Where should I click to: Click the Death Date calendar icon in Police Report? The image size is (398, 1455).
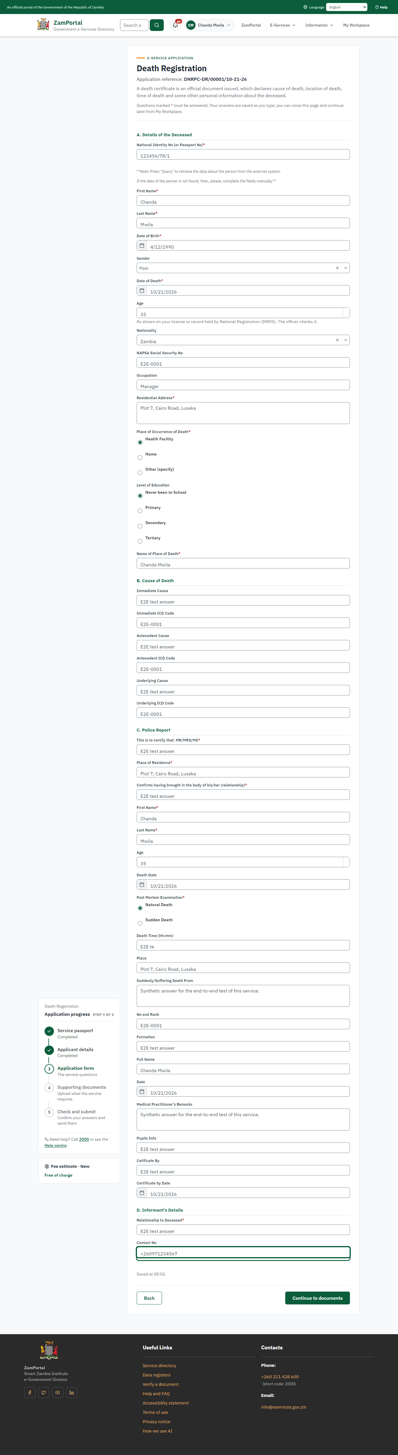142,884
